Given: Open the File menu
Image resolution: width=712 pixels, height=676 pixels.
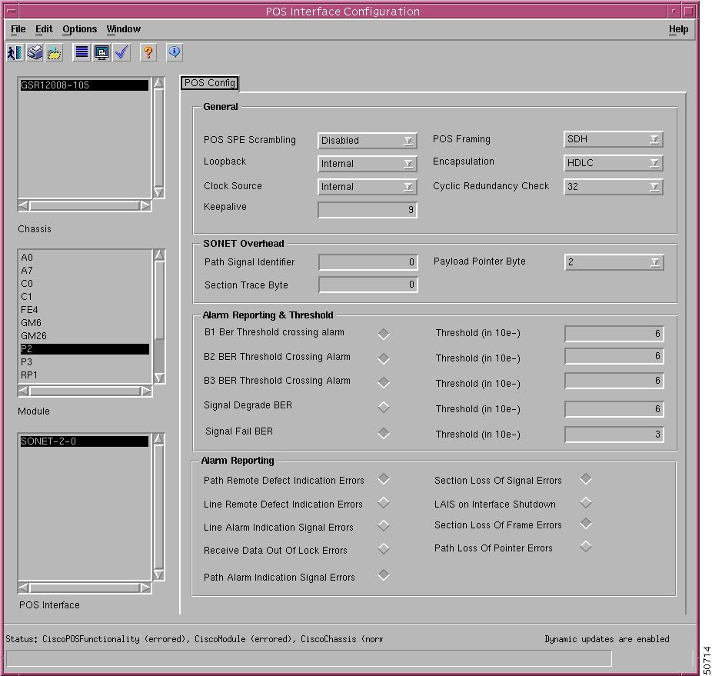Looking at the screenshot, I should pos(18,29).
